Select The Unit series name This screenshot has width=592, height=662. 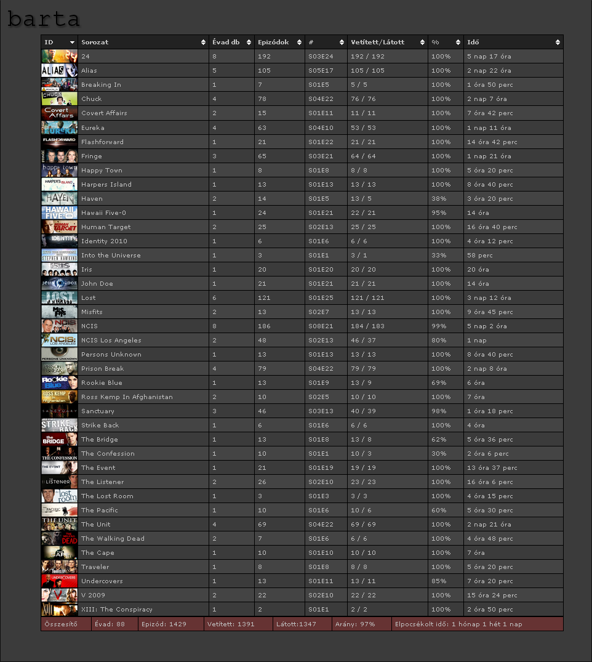pyautogui.click(x=96, y=524)
